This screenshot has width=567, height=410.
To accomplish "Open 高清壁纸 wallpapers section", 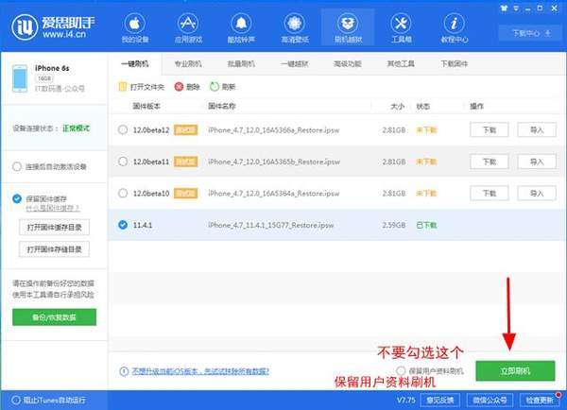I will coord(295,28).
